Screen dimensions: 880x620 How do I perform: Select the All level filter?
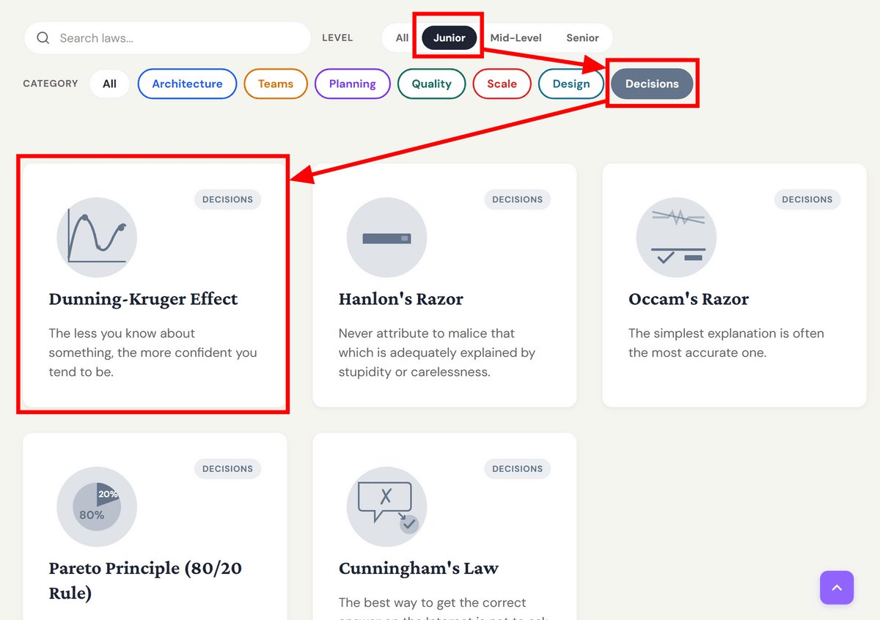pos(402,38)
